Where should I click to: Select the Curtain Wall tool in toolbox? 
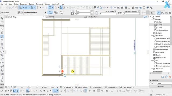pyautogui.click(x=2, y=74)
